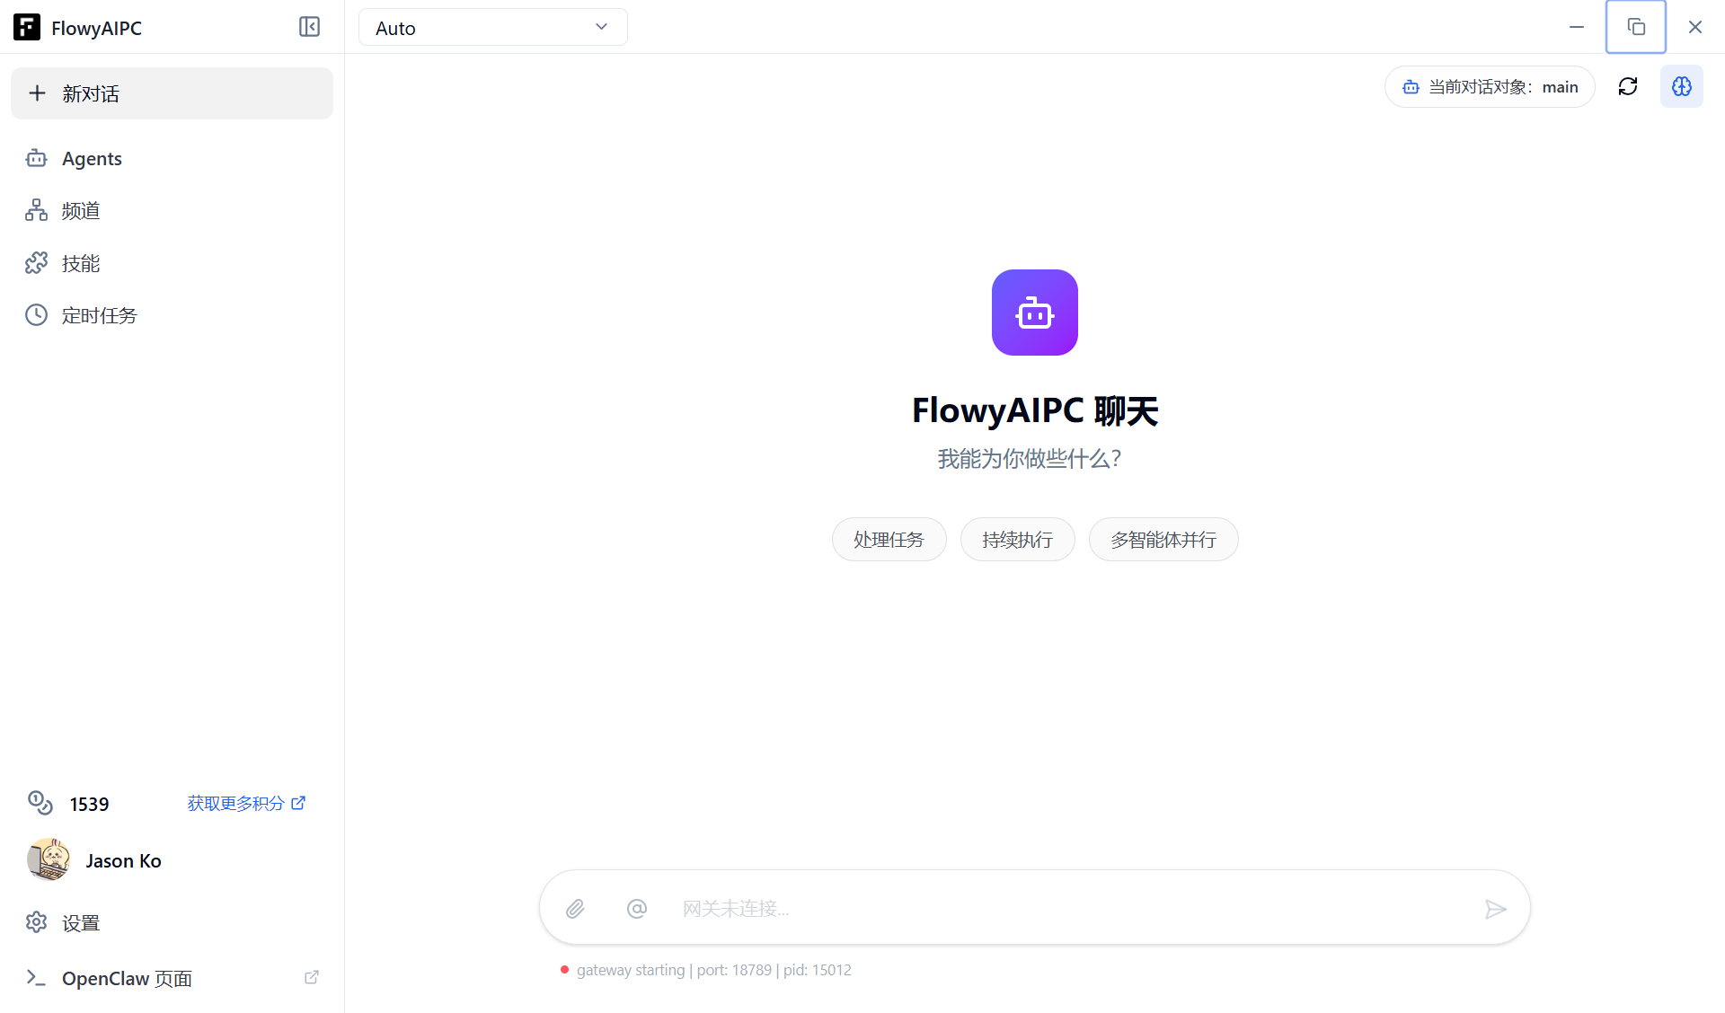Click the attachment paperclip icon in chat input
This screenshot has height=1013, width=1725.
[575, 908]
